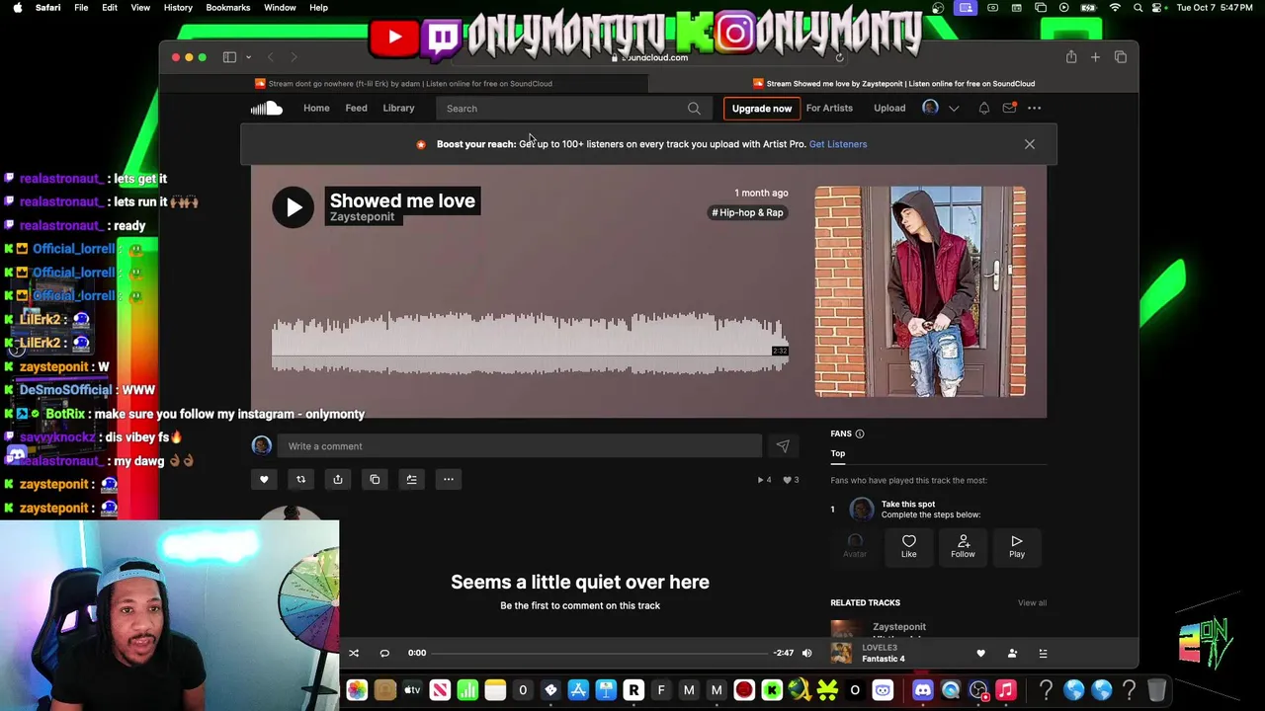This screenshot has width=1265, height=711.
Task: Click the info icon beside FANS
Action: (x=860, y=434)
